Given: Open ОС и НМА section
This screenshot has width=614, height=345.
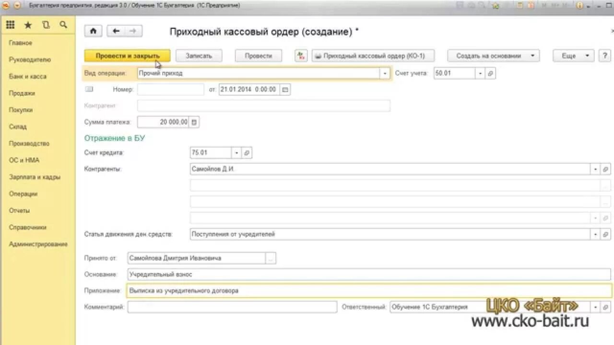Looking at the screenshot, I should [x=24, y=160].
